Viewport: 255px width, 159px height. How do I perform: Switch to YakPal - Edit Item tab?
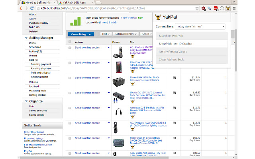pyautogui.click(x=76, y=2)
